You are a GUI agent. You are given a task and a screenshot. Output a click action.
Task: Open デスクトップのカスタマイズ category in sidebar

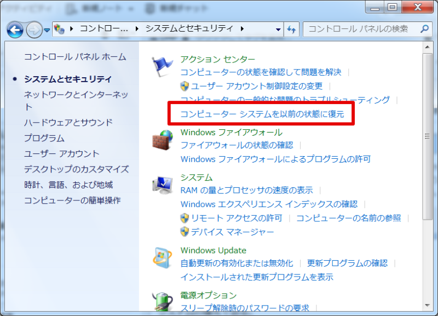point(76,169)
